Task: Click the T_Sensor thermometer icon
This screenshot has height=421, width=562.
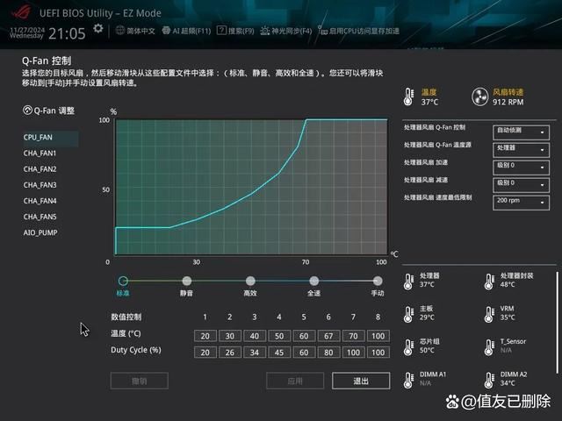Action: point(489,347)
